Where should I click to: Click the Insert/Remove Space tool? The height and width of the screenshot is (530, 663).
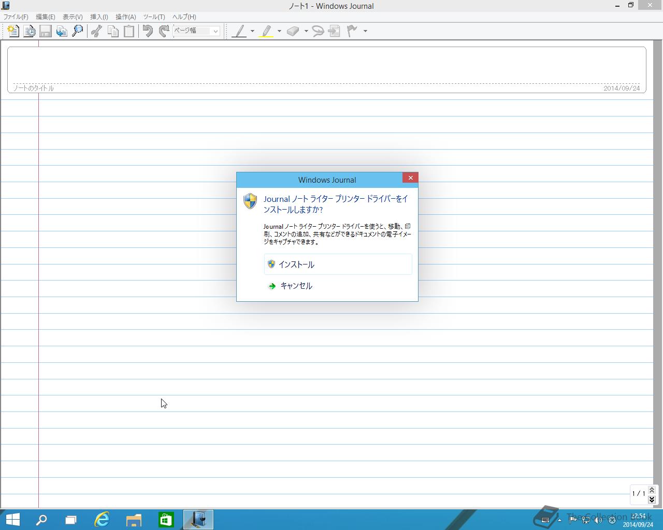334,31
